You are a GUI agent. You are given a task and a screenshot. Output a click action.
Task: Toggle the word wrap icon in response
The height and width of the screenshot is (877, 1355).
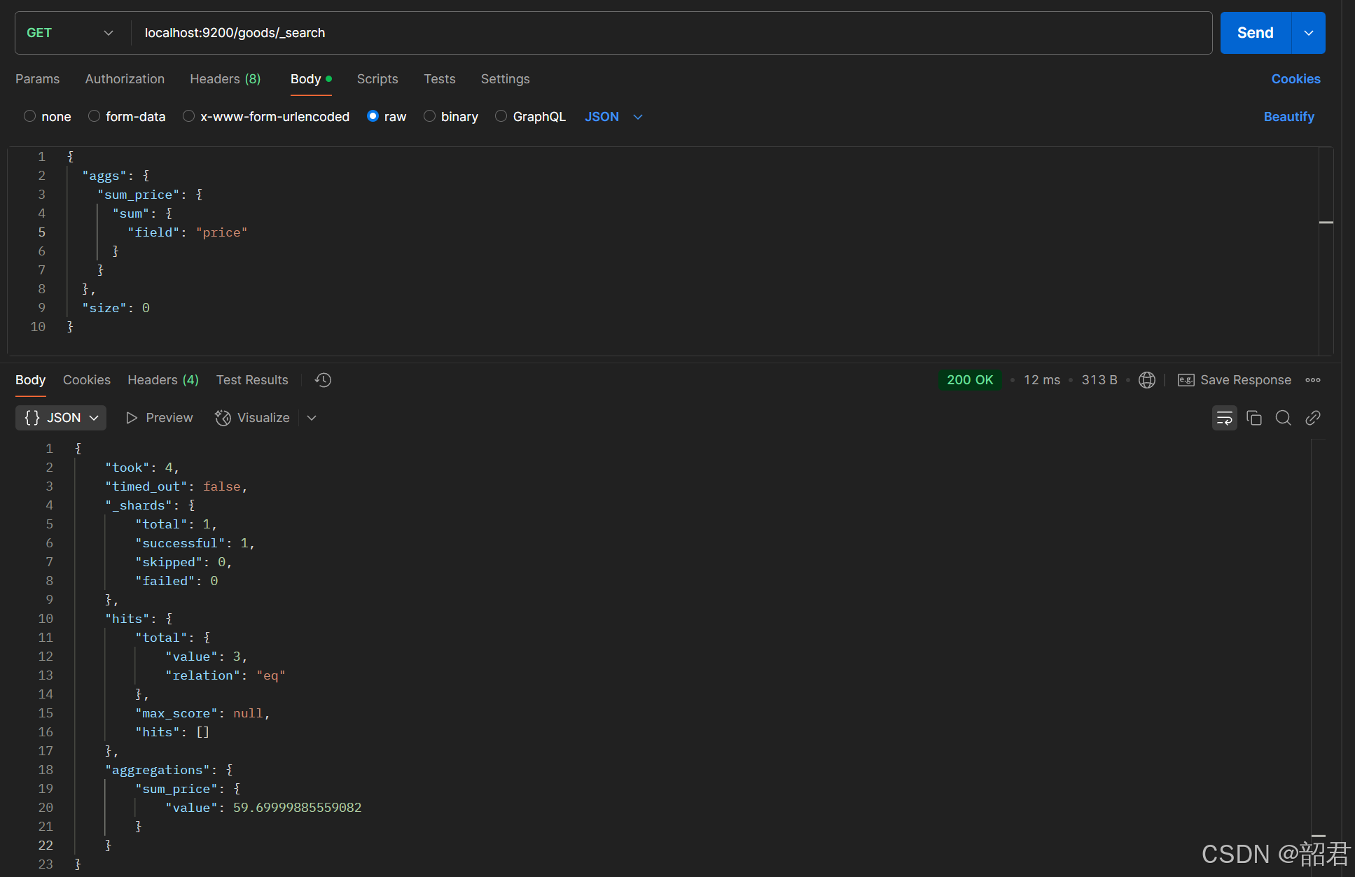point(1224,418)
